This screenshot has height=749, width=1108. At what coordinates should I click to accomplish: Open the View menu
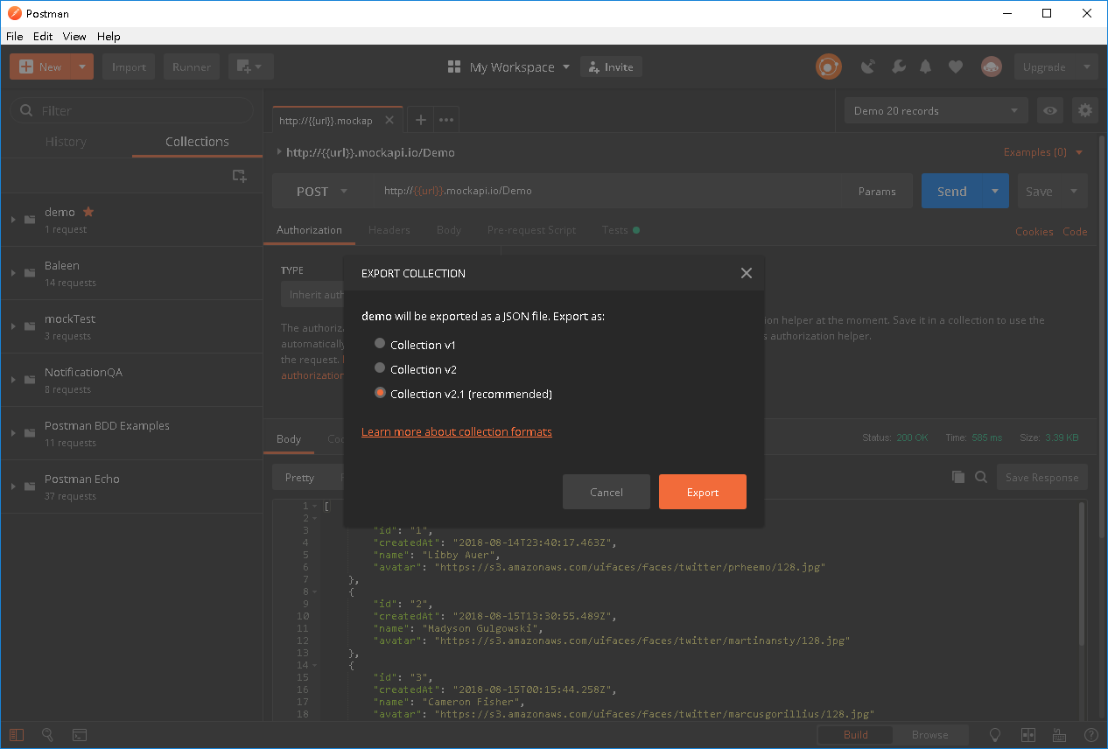point(74,37)
